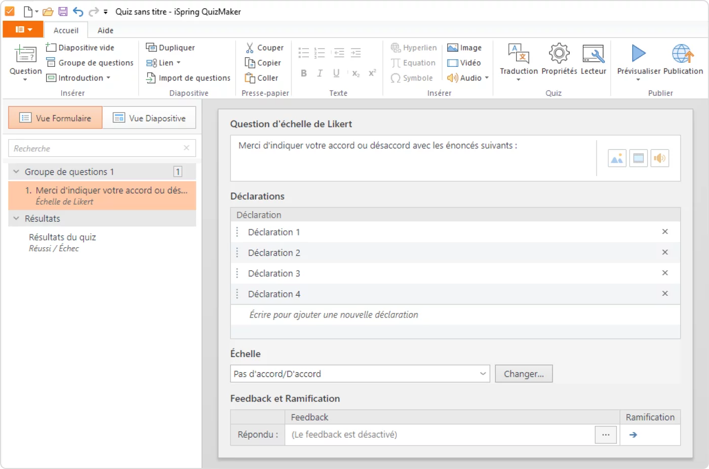The width and height of the screenshot is (709, 469).
Task: Insert a Groupe de questions
Action: coord(90,63)
